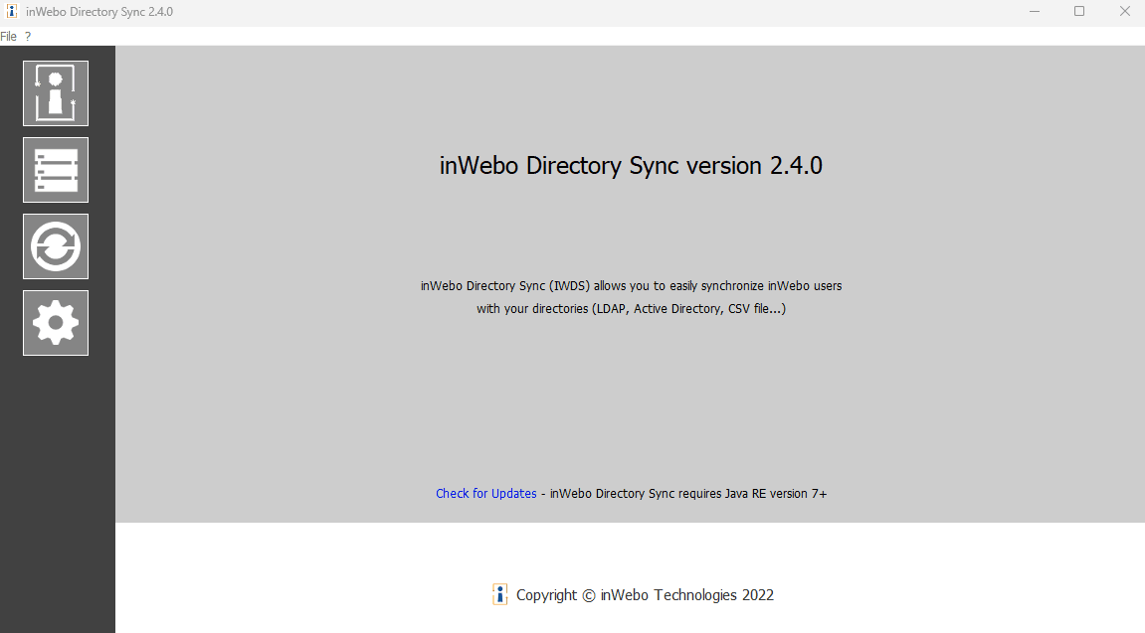The width and height of the screenshot is (1145, 633).
Task: Click the line listing LDAP, Active Directory, CSV
Action: [631, 308]
